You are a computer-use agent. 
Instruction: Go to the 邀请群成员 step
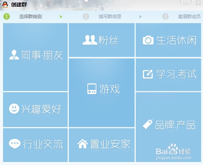click(x=189, y=17)
